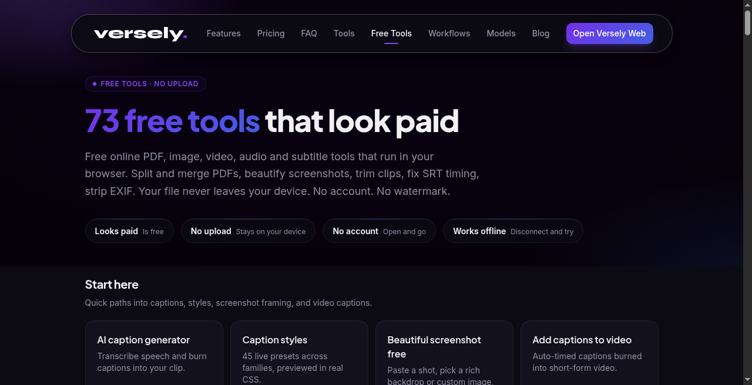The image size is (752, 385).
Task: Click the No account pill
Action: click(379, 231)
